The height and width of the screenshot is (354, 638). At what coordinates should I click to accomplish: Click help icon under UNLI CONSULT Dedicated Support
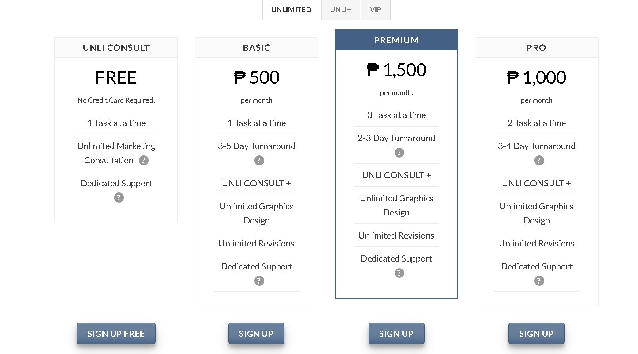point(119,197)
